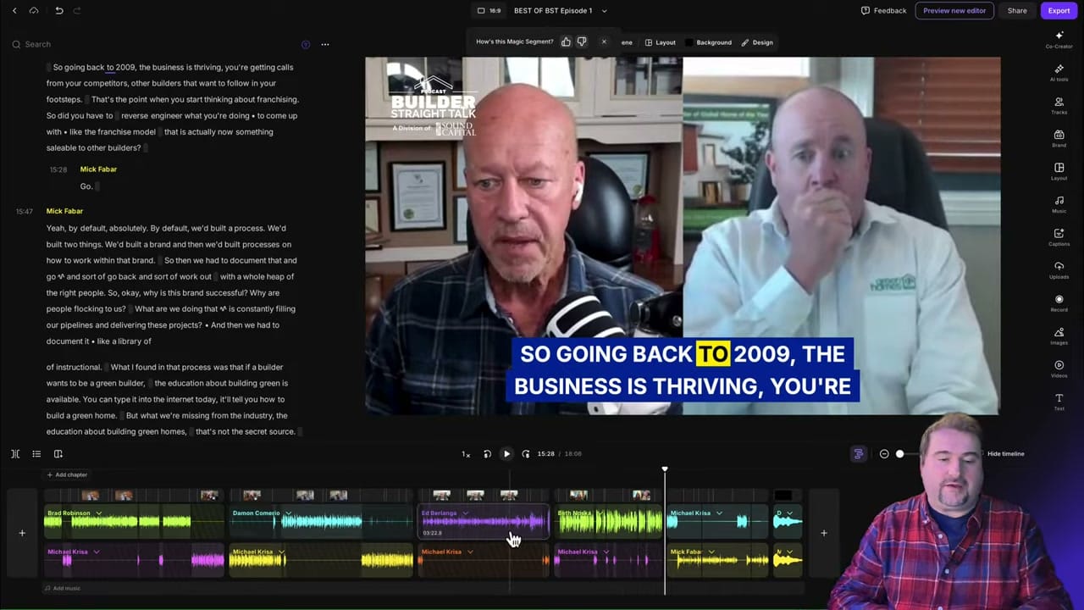Select Mick Fabar speaker label at 15:47
Image resolution: width=1084 pixels, height=610 pixels.
pos(64,211)
